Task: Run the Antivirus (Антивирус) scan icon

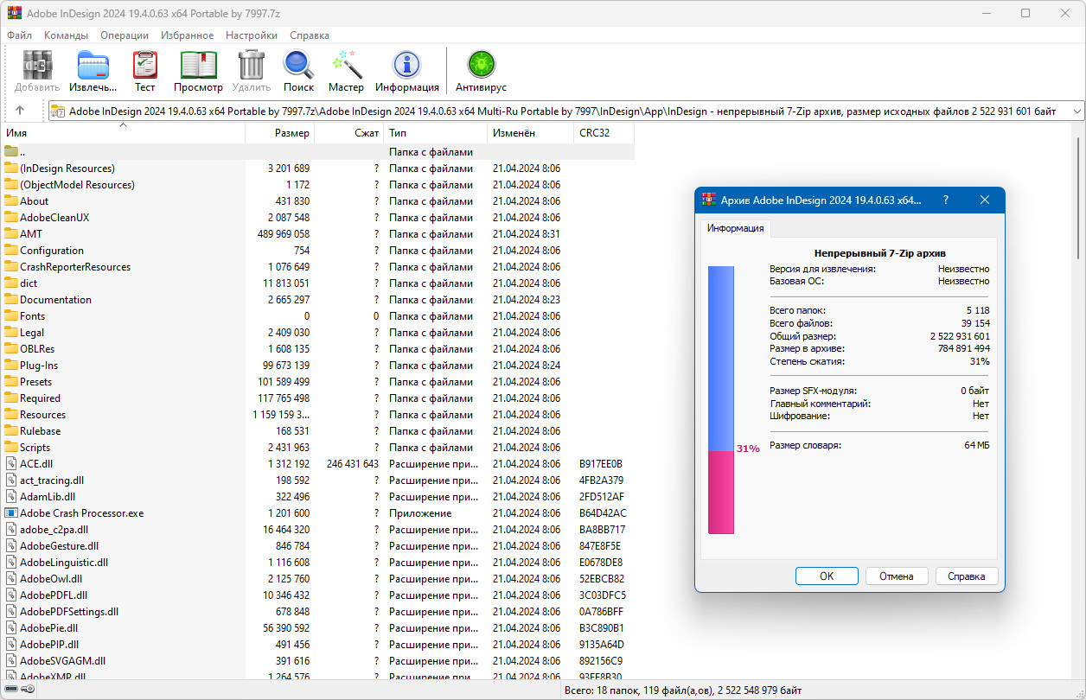Action: (x=481, y=70)
